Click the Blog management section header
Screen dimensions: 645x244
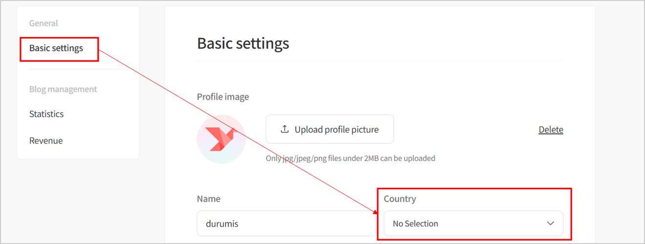(x=63, y=89)
